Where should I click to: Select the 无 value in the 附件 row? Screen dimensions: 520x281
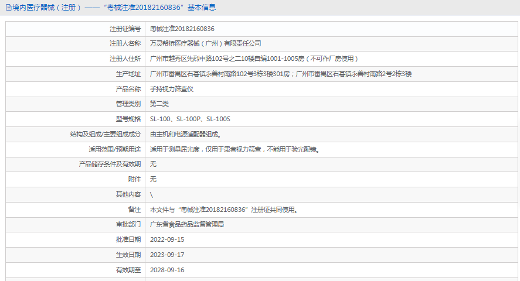tap(153, 179)
